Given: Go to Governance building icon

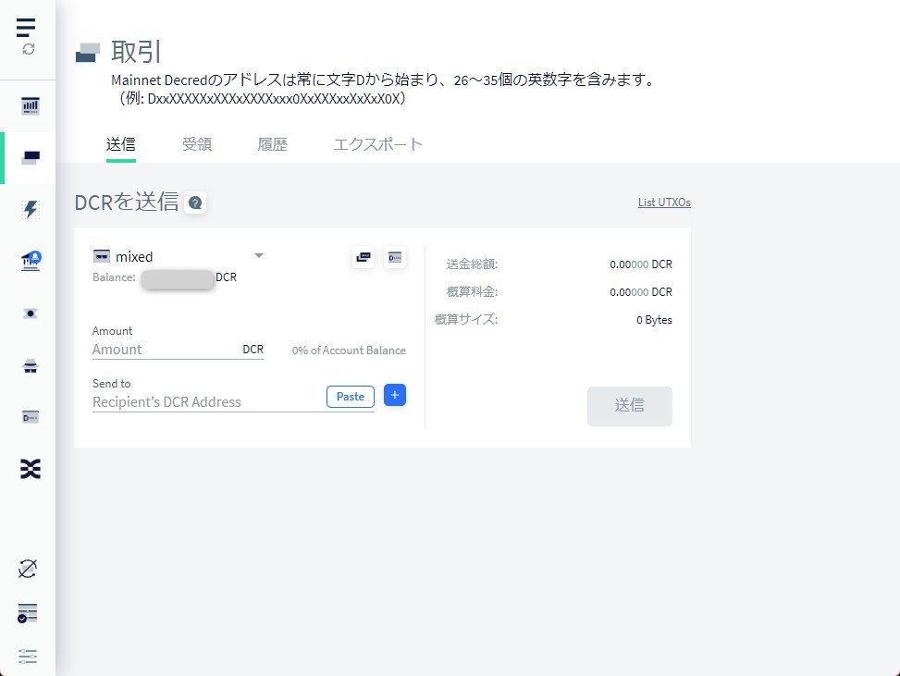Looking at the screenshot, I should [30, 262].
